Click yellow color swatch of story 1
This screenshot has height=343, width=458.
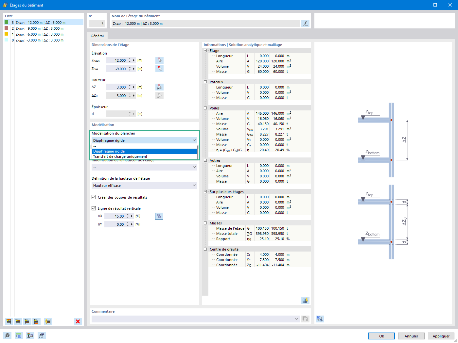(6, 34)
